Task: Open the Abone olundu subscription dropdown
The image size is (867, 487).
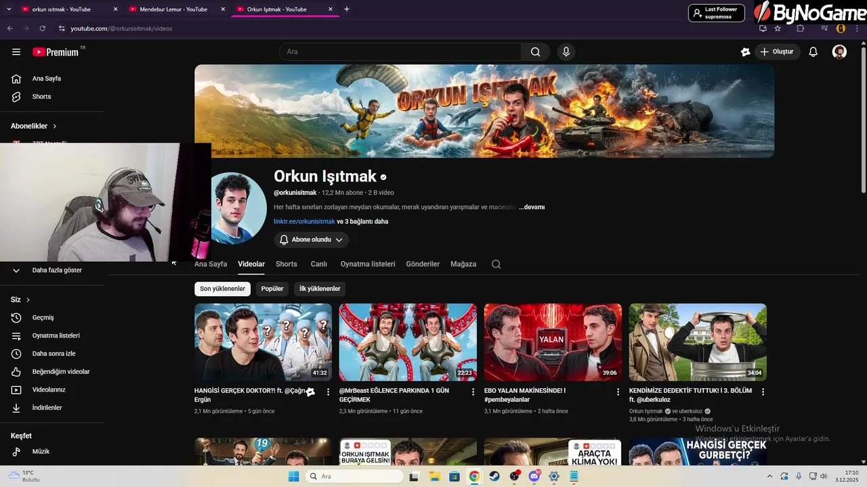Action: (x=312, y=240)
